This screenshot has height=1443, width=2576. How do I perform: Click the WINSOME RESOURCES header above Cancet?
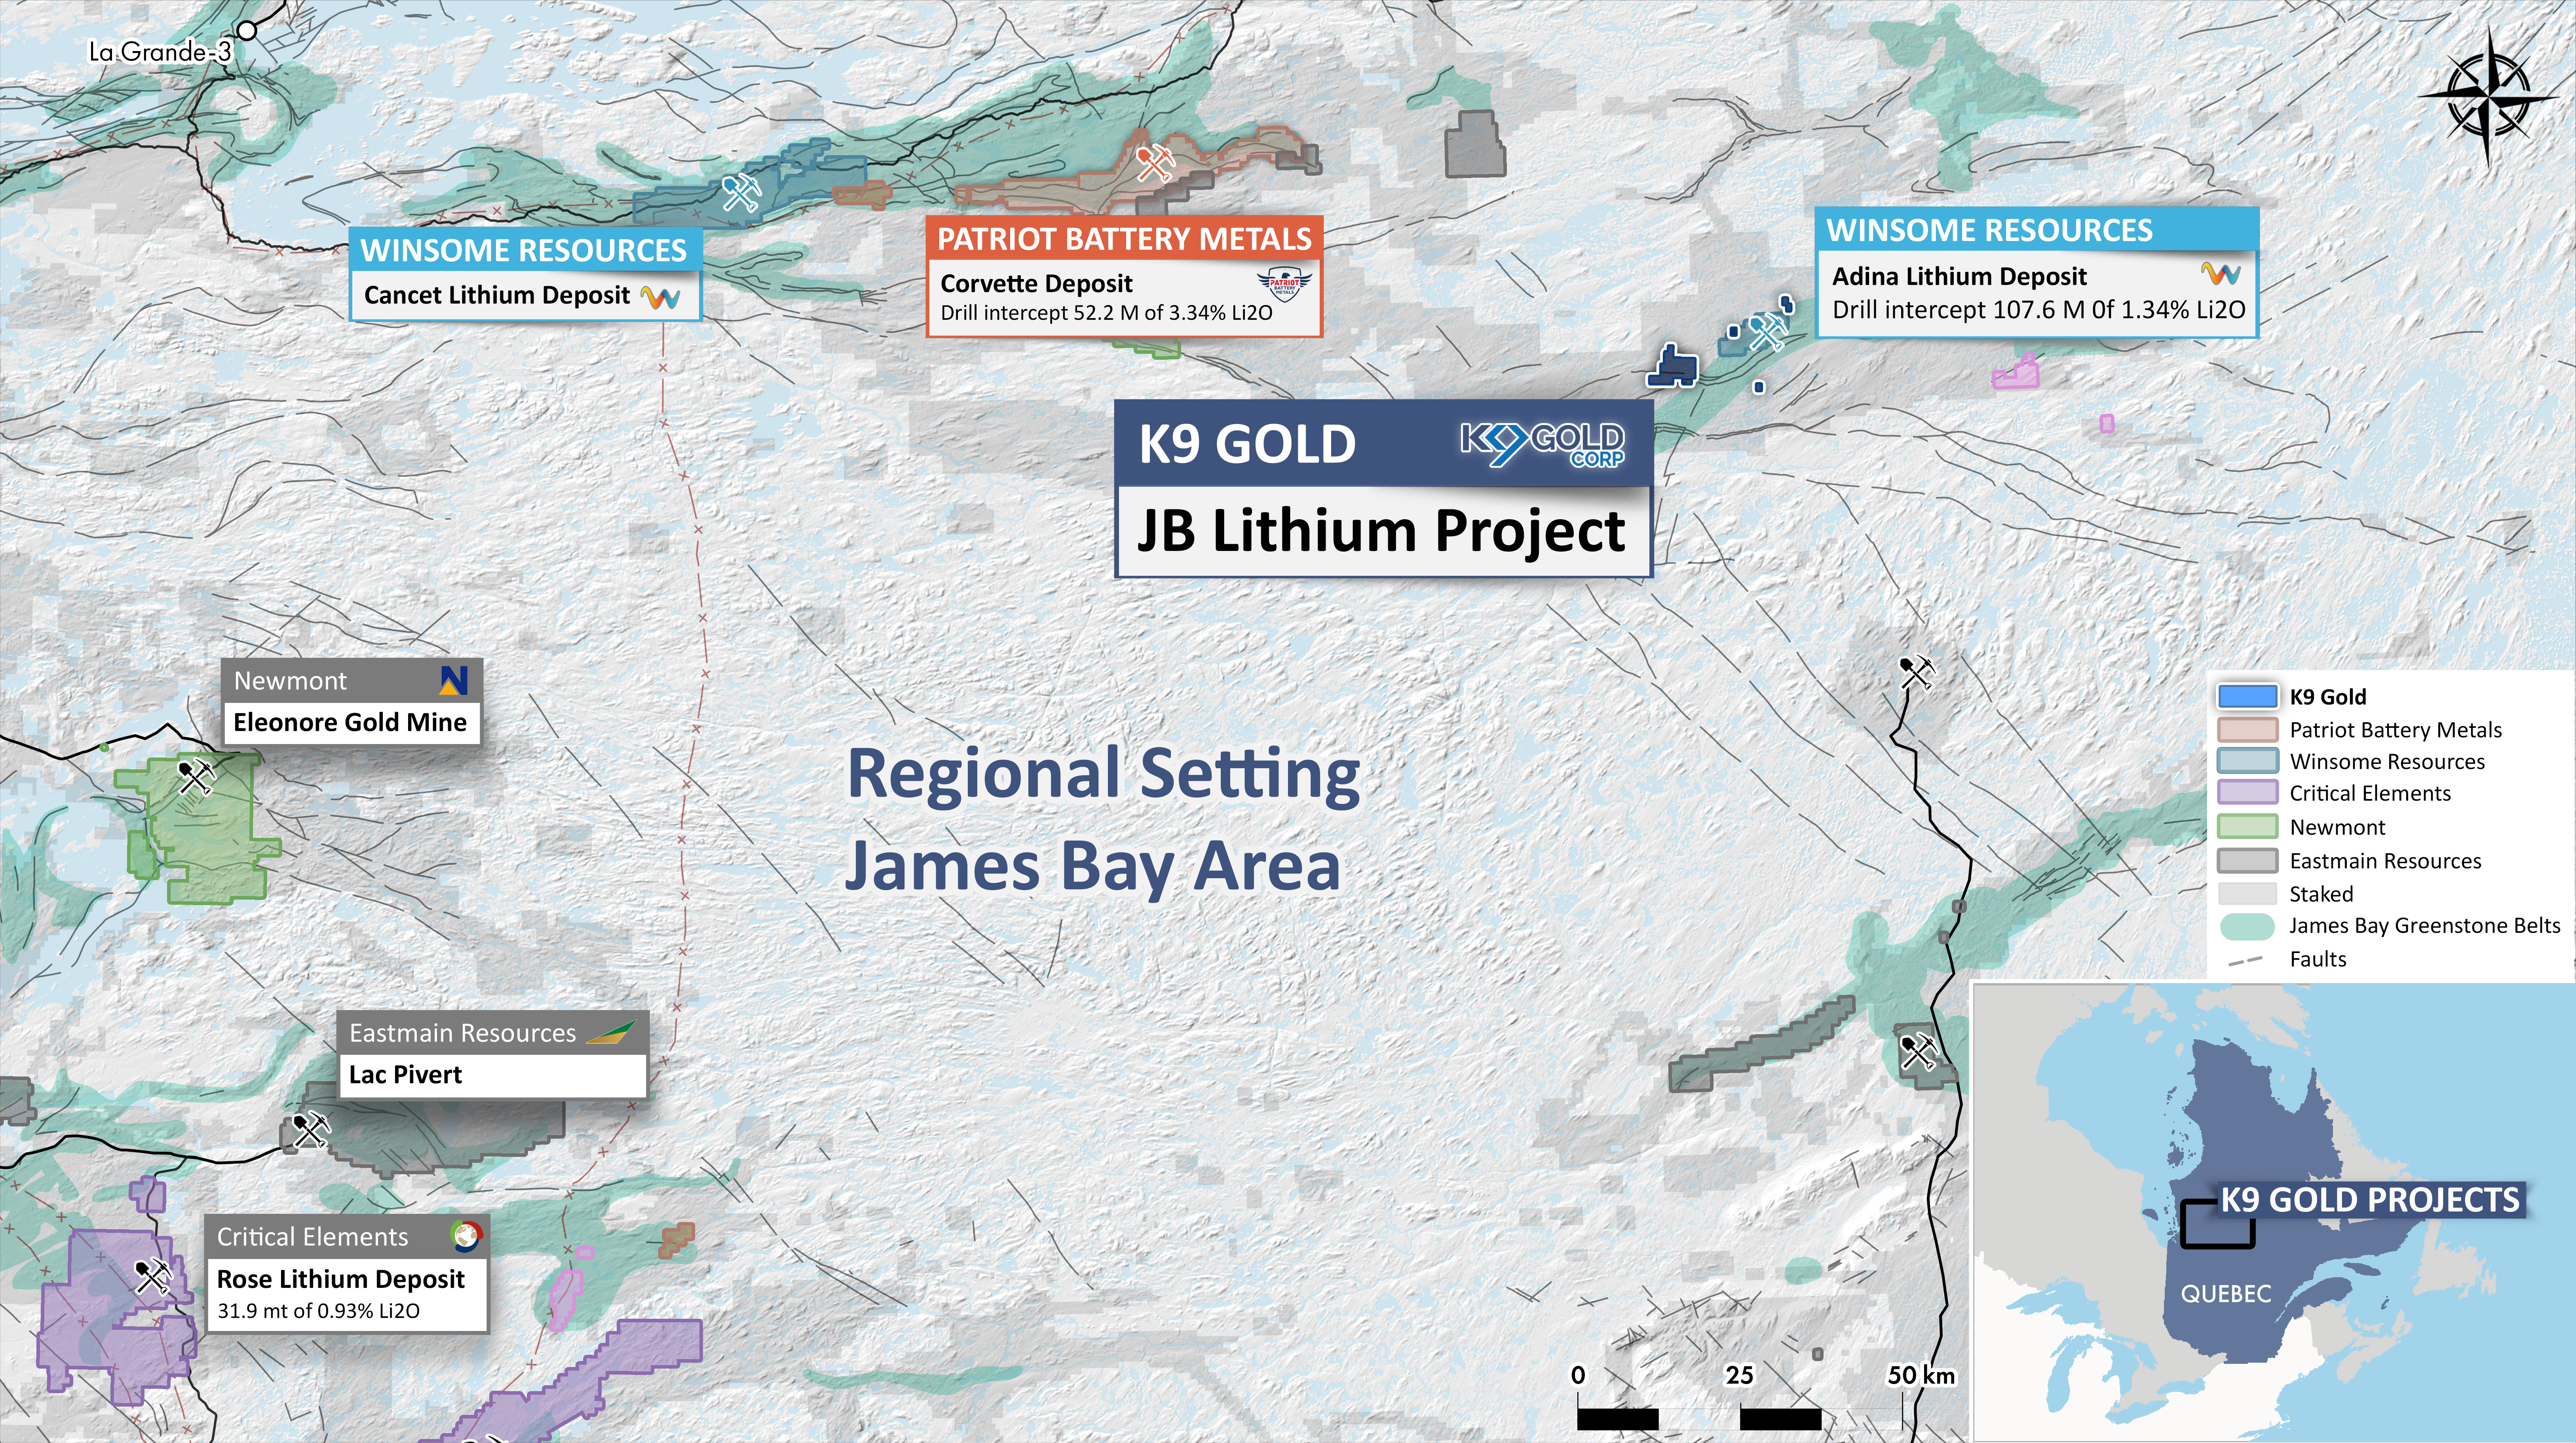(524, 250)
